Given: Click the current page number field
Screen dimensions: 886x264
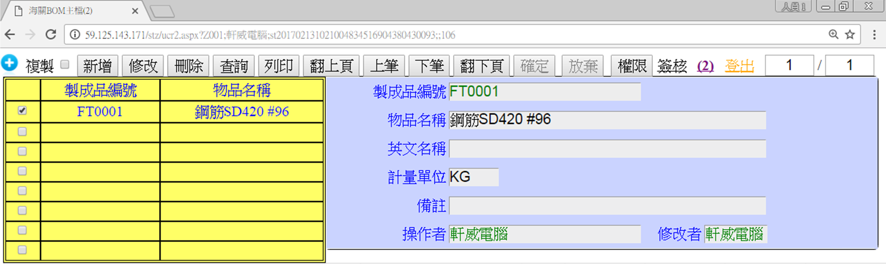Looking at the screenshot, I should [789, 65].
